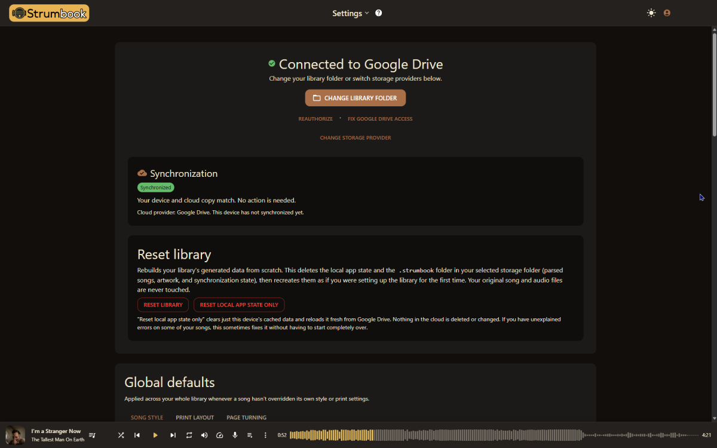Image resolution: width=717 pixels, height=448 pixels.
Task: Switch to the Print Layout tab
Action: point(195,418)
